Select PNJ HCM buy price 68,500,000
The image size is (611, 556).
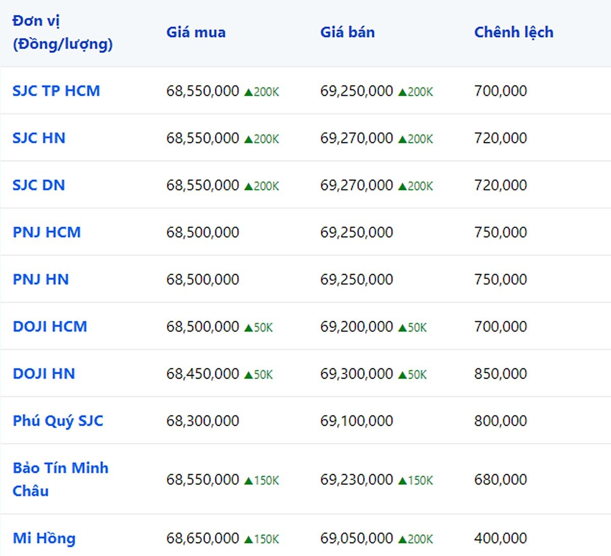coord(203,232)
